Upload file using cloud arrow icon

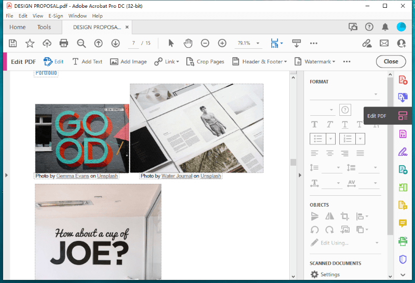tap(47, 43)
